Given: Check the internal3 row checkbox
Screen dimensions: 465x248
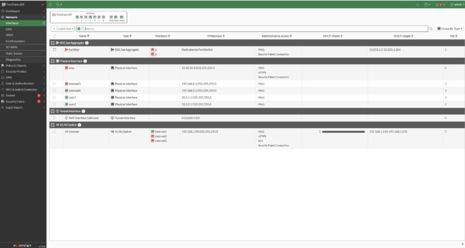Looking at the screenshot, I should [x=54, y=83].
